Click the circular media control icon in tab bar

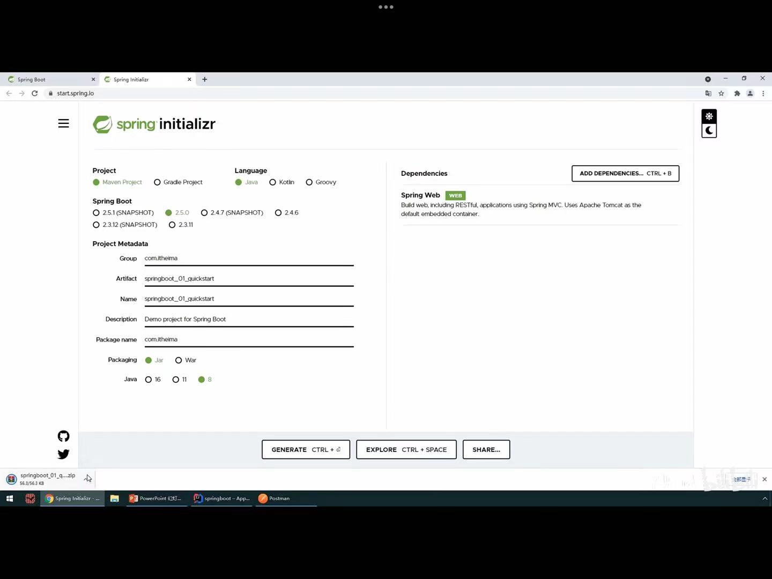(708, 79)
